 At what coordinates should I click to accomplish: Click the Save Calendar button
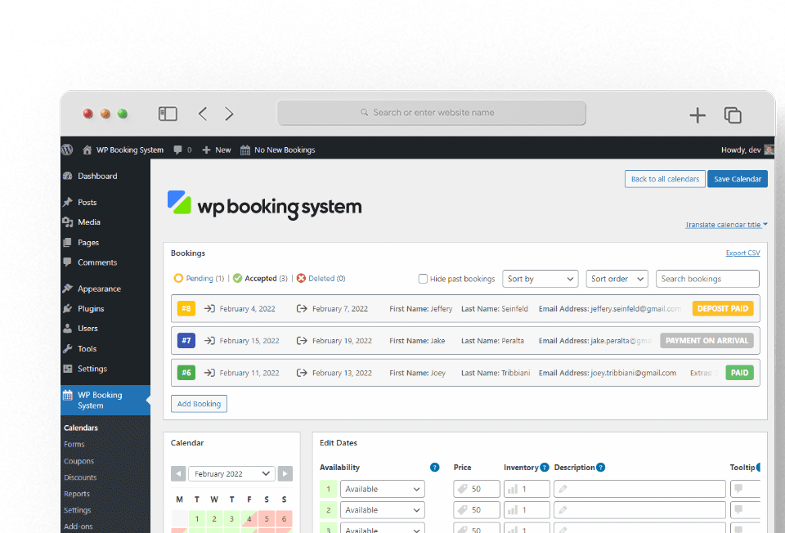point(737,179)
